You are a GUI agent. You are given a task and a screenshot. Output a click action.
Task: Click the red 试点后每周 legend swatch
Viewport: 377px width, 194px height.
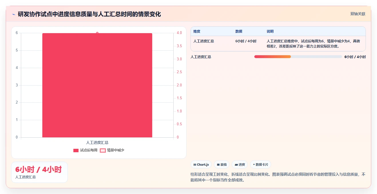(x=76, y=150)
